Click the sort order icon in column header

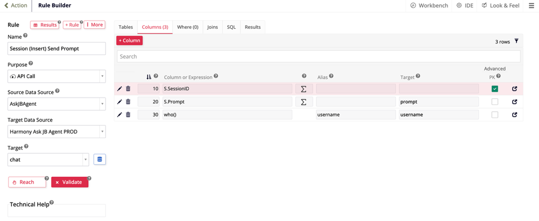[x=149, y=77]
